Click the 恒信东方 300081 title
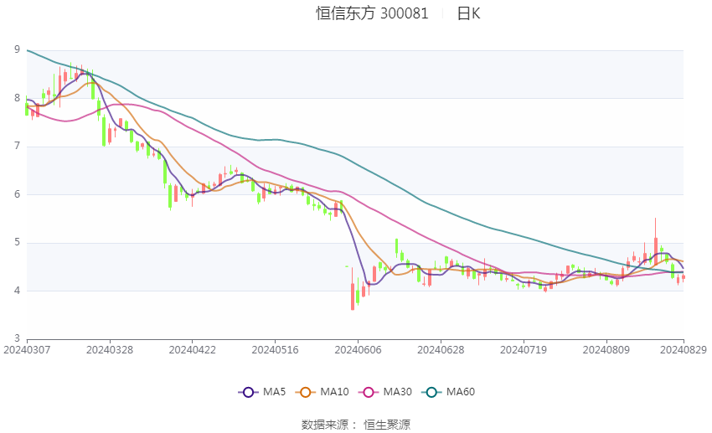 (x=373, y=13)
